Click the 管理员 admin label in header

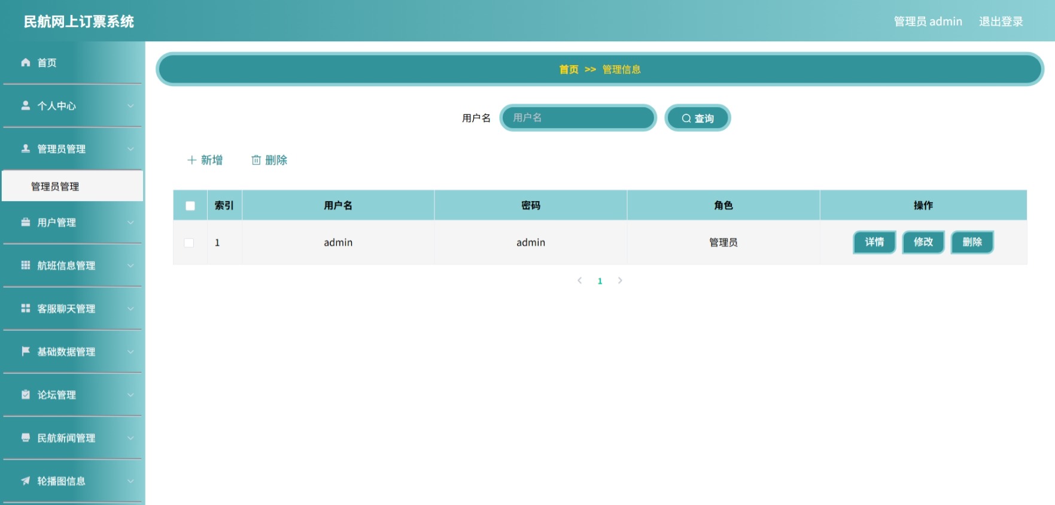(928, 22)
